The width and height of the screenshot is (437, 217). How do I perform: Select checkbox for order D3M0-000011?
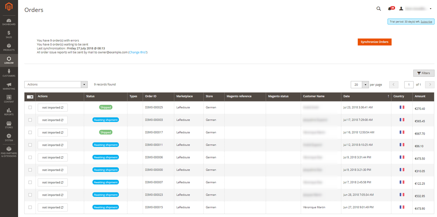pos(30,145)
